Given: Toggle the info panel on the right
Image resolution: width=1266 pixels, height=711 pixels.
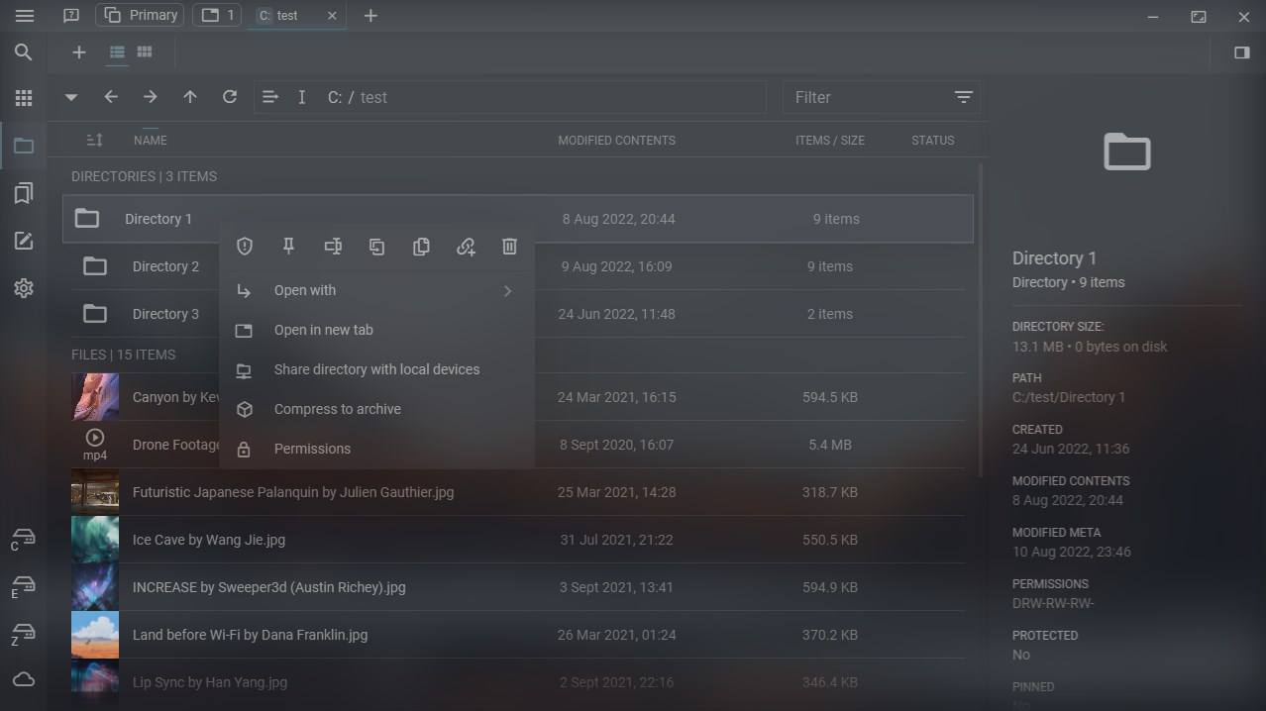Looking at the screenshot, I should click(x=1241, y=52).
